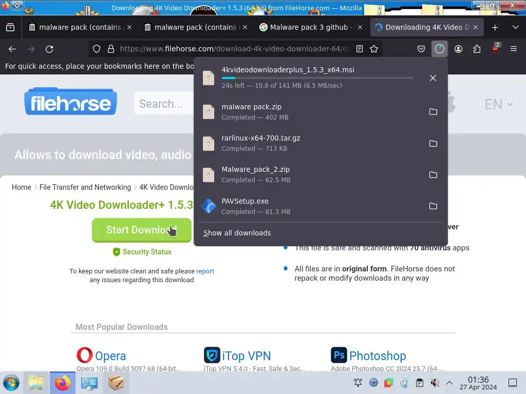This screenshot has width=526, height=394.
Task: Click the Opera logo icon
Action: [85, 355]
